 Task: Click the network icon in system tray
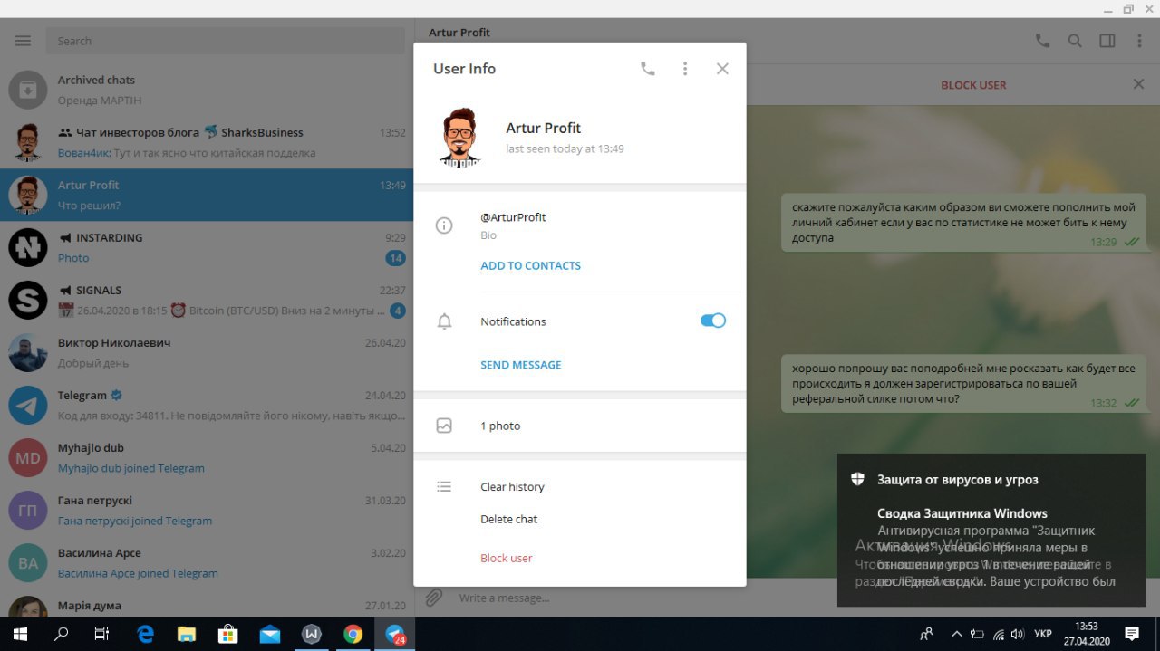(998, 634)
